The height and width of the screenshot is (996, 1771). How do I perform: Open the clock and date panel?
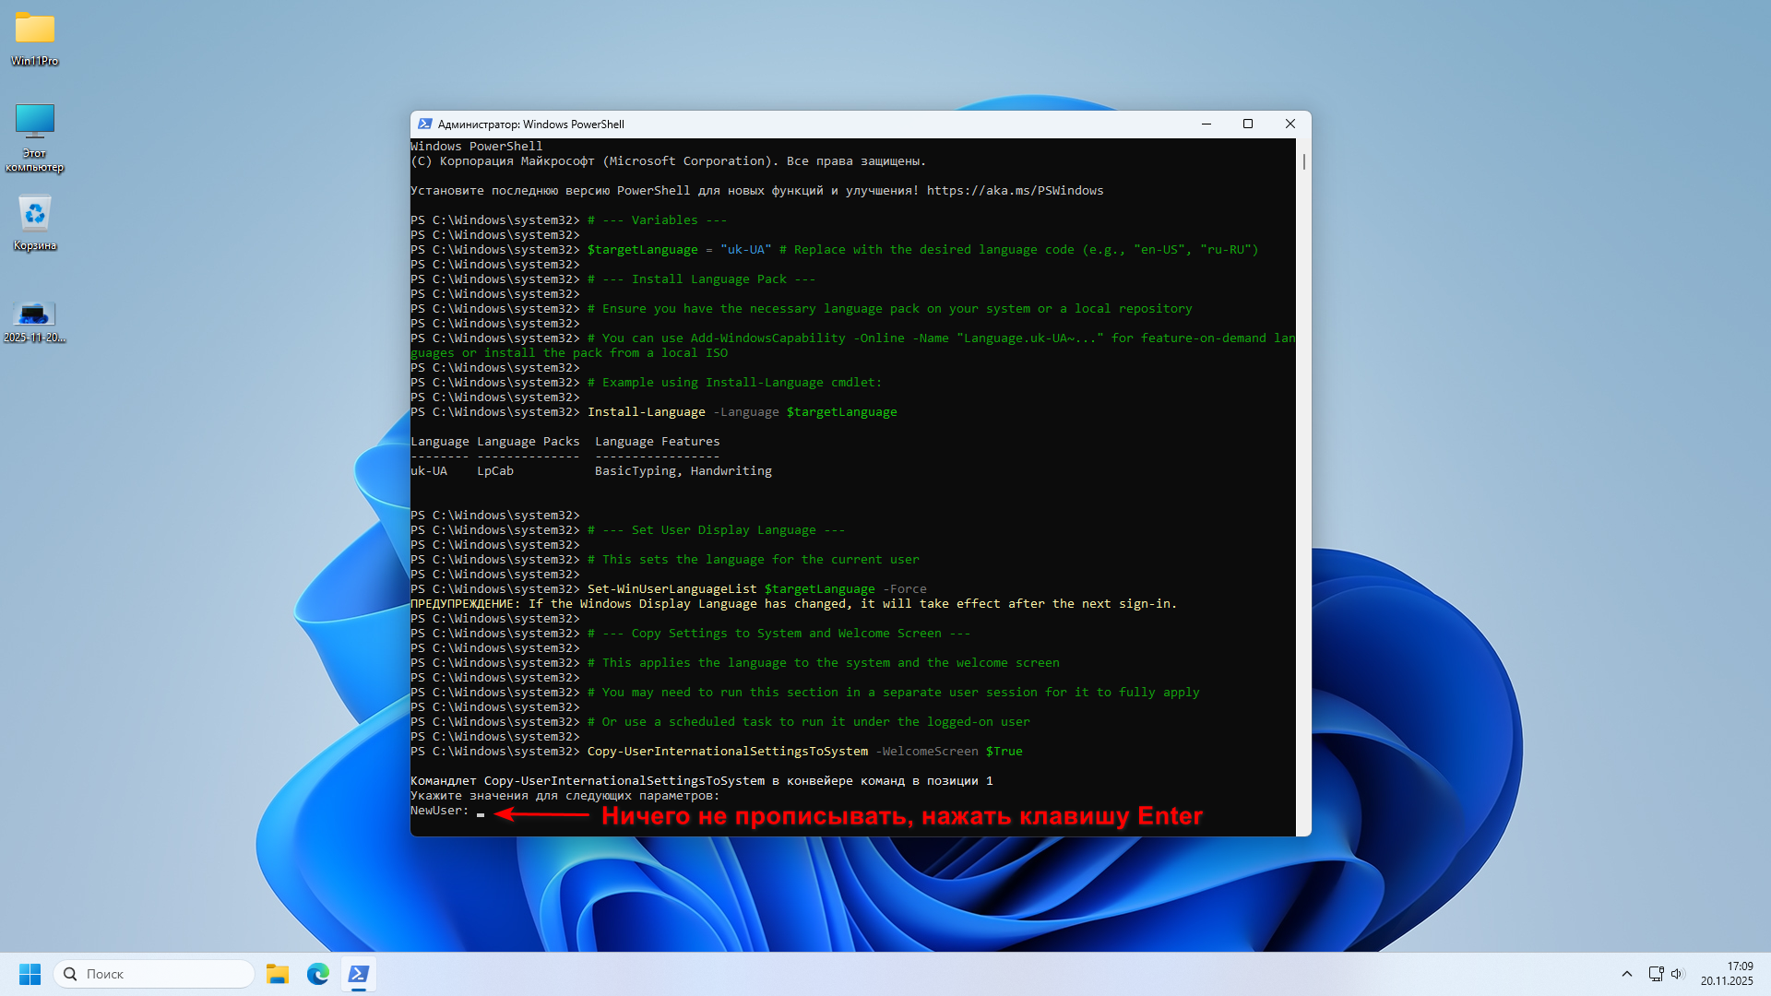coord(1727,974)
